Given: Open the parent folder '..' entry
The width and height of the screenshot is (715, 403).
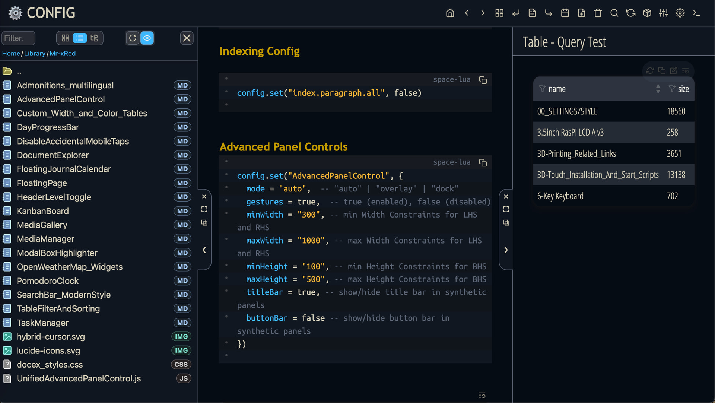Looking at the screenshot, I should pos(19,72).
